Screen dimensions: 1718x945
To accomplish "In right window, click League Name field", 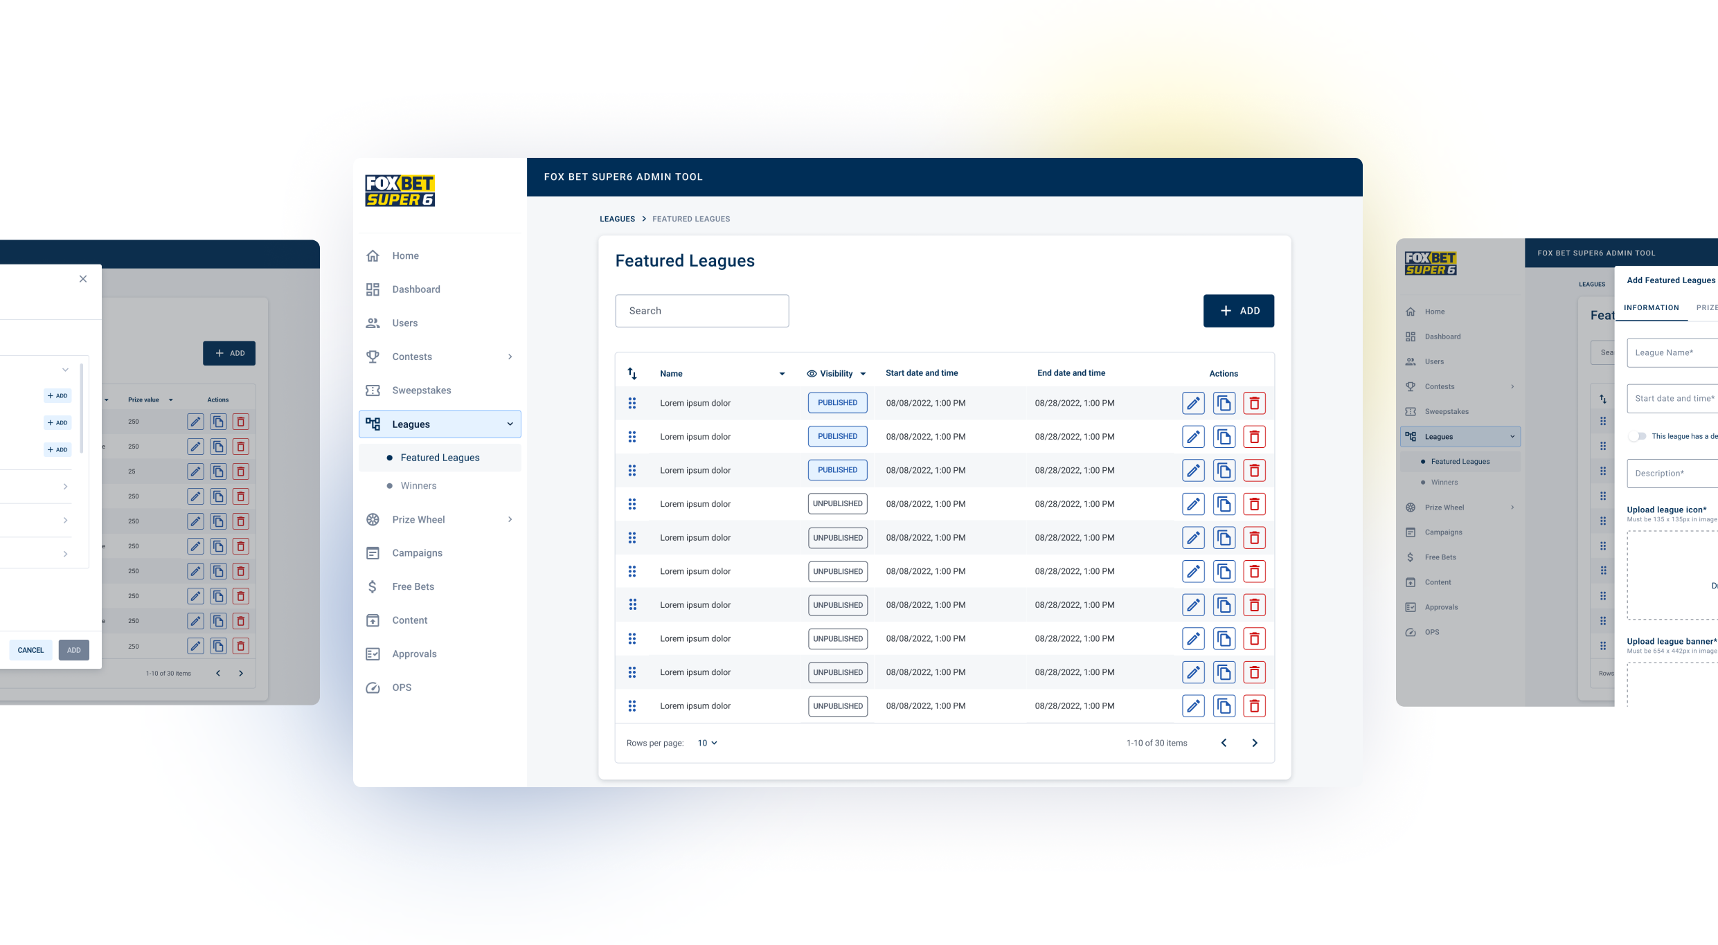I will (x=1672, y=352).
